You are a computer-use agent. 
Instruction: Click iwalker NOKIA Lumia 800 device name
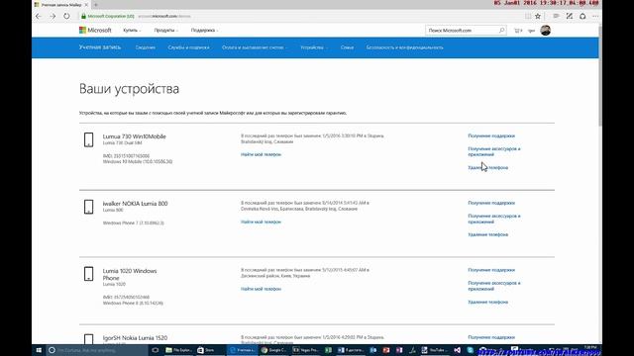pyautogui.click(x=135, y=204)
